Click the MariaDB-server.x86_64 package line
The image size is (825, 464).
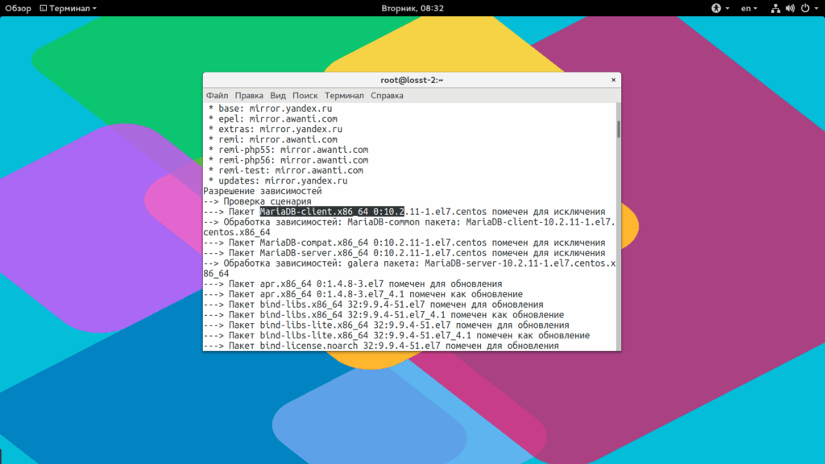click(404, 253)
